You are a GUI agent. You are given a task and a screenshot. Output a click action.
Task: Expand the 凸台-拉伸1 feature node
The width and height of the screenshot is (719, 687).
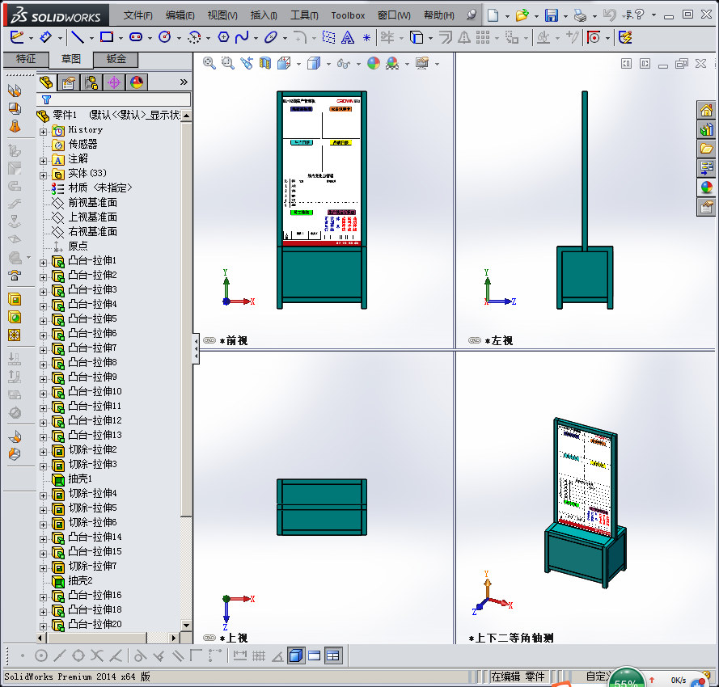[43, 263]
